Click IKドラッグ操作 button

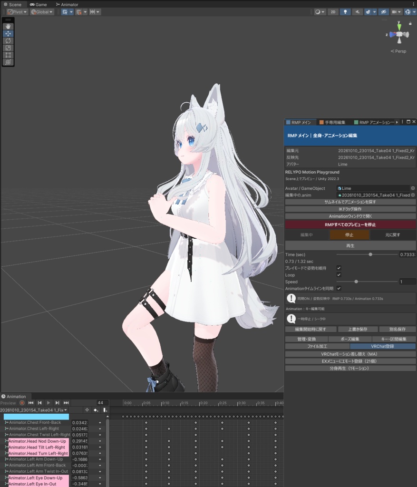(350, 209)
